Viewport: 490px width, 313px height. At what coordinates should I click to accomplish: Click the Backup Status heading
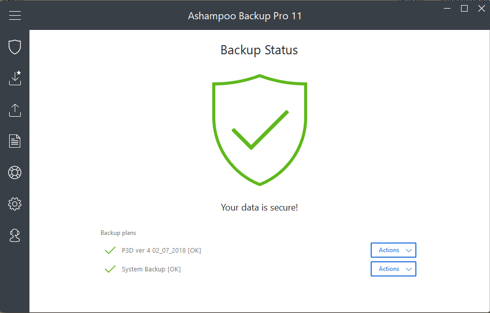[x=259, y=50]
